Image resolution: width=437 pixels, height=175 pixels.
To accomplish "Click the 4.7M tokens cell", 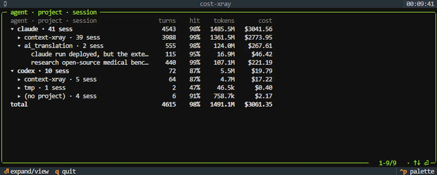I will pos(228,80).
